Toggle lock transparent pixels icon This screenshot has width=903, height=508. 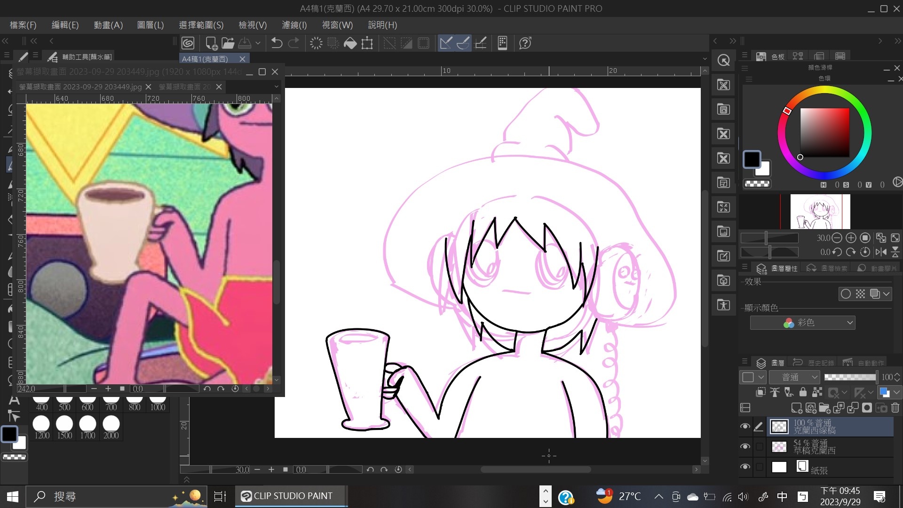click(817, 392)
